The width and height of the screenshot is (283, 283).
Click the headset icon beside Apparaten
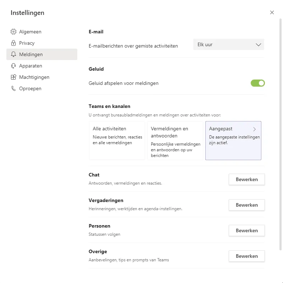pos(13,66)
